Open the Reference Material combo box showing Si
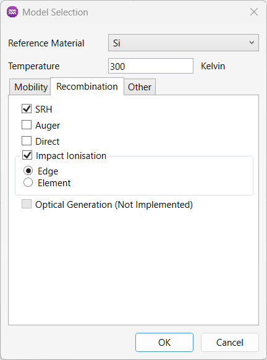 point(184,43)
